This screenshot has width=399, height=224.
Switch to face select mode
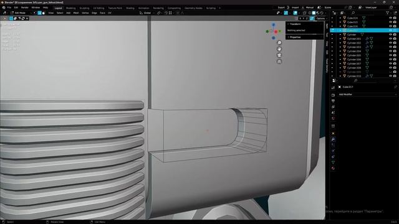pyautogui.click(x=44, y=13)
